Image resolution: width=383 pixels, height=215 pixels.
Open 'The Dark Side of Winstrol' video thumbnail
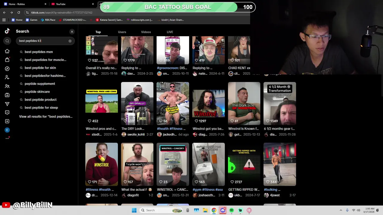tap(244, 103)
